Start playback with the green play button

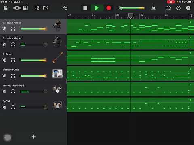97,8
